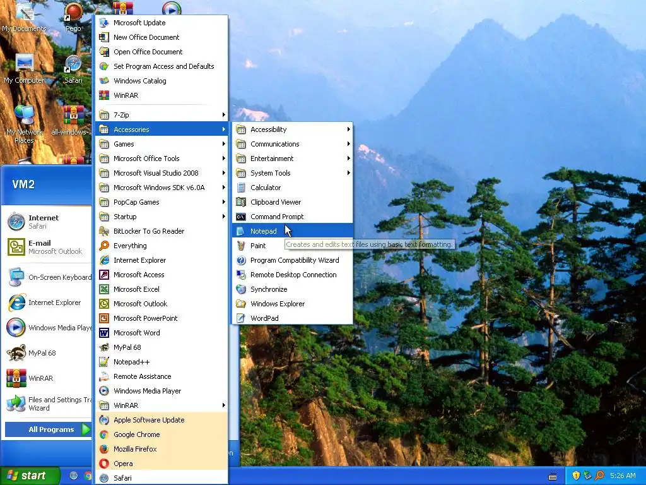This screenshot has height=485, width=646.
Task: Expand the Communications submenu arrow
Action: pos(348,144)
